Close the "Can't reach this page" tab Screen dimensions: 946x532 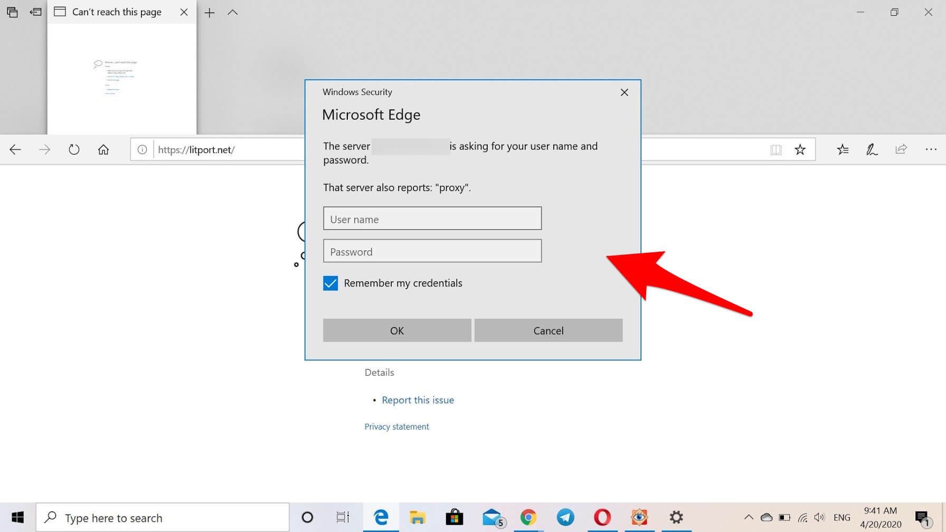[184, 12]
